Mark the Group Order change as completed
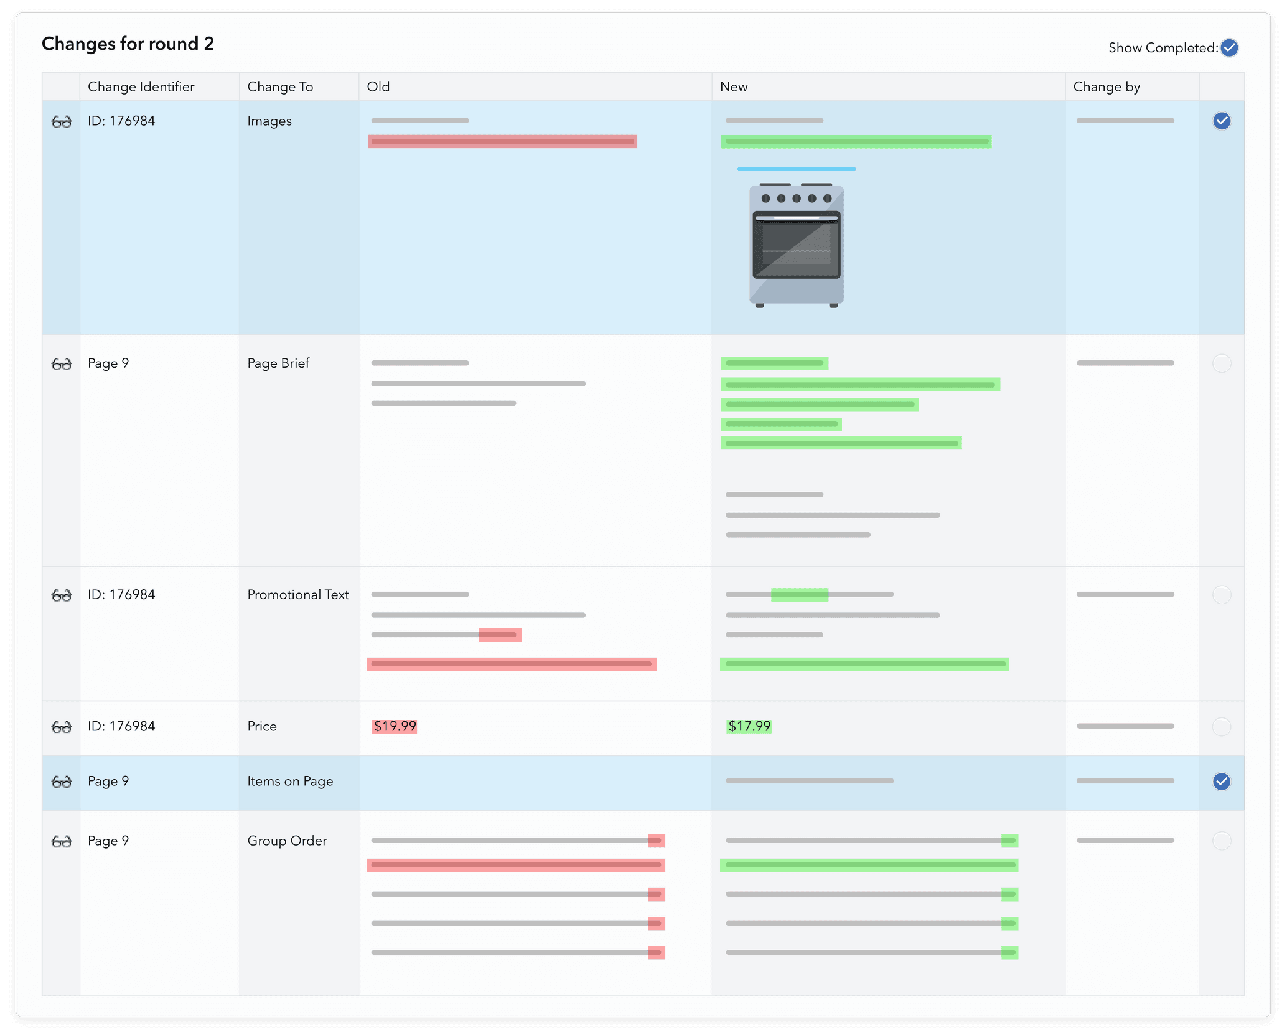Viewport: 1287px width, 1036px height. coord(1222,841)
